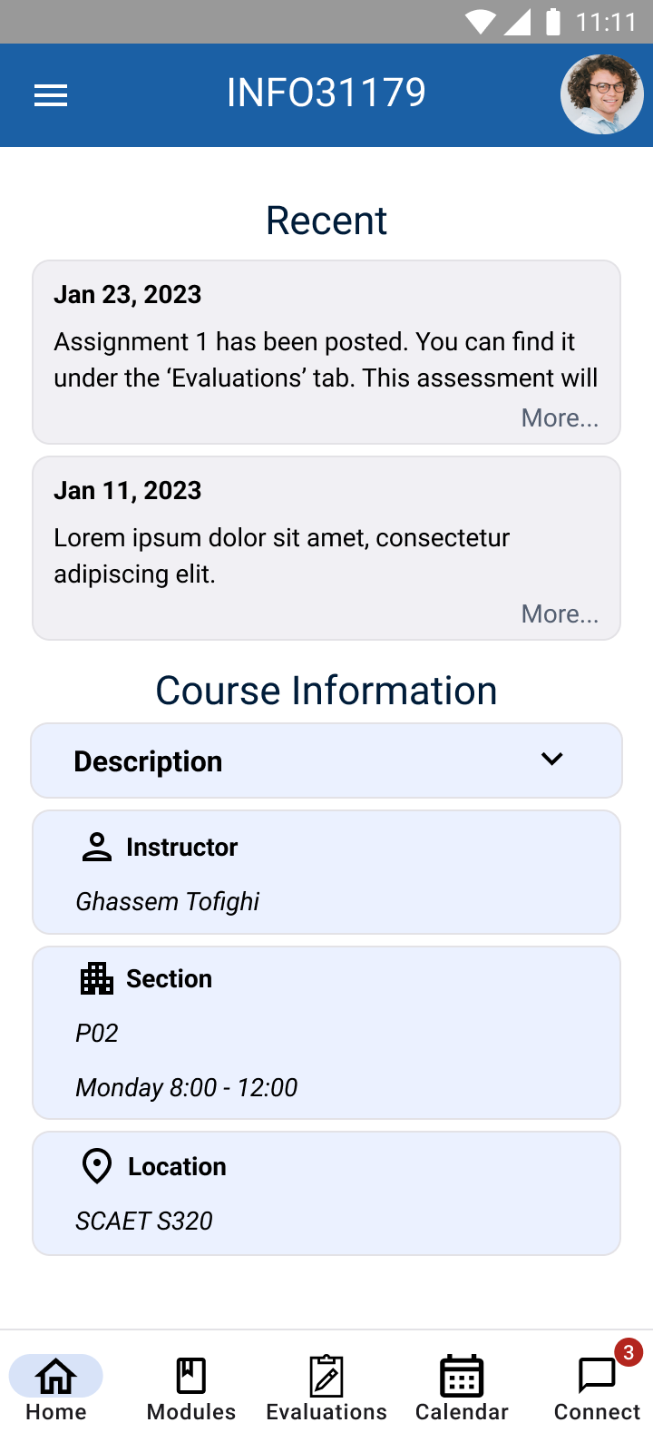This screenshot has height=1452, width=653.
Task: Tap the INFO31179 course title
Action: (x=326, y=93)
